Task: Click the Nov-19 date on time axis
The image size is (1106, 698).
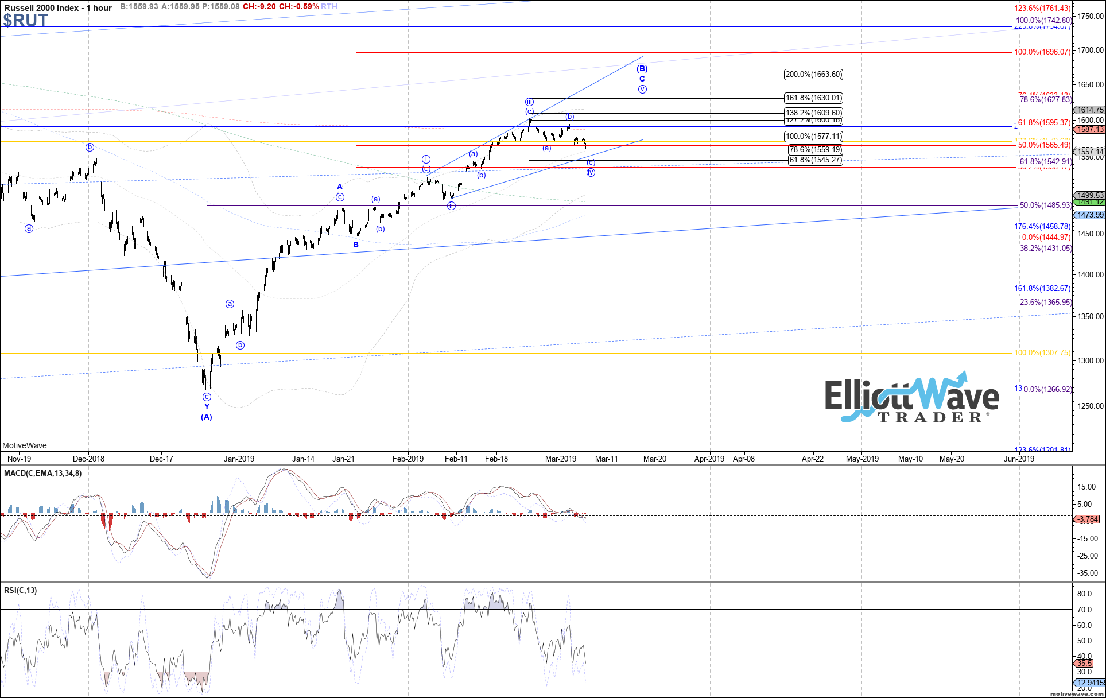Action: coord(19,459)
